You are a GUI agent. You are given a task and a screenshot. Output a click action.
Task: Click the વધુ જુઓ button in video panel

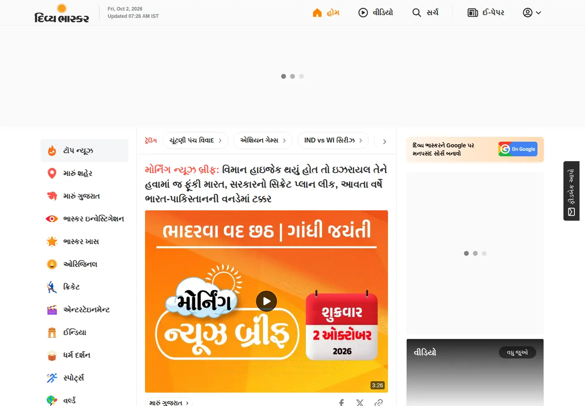coord(518,352)
